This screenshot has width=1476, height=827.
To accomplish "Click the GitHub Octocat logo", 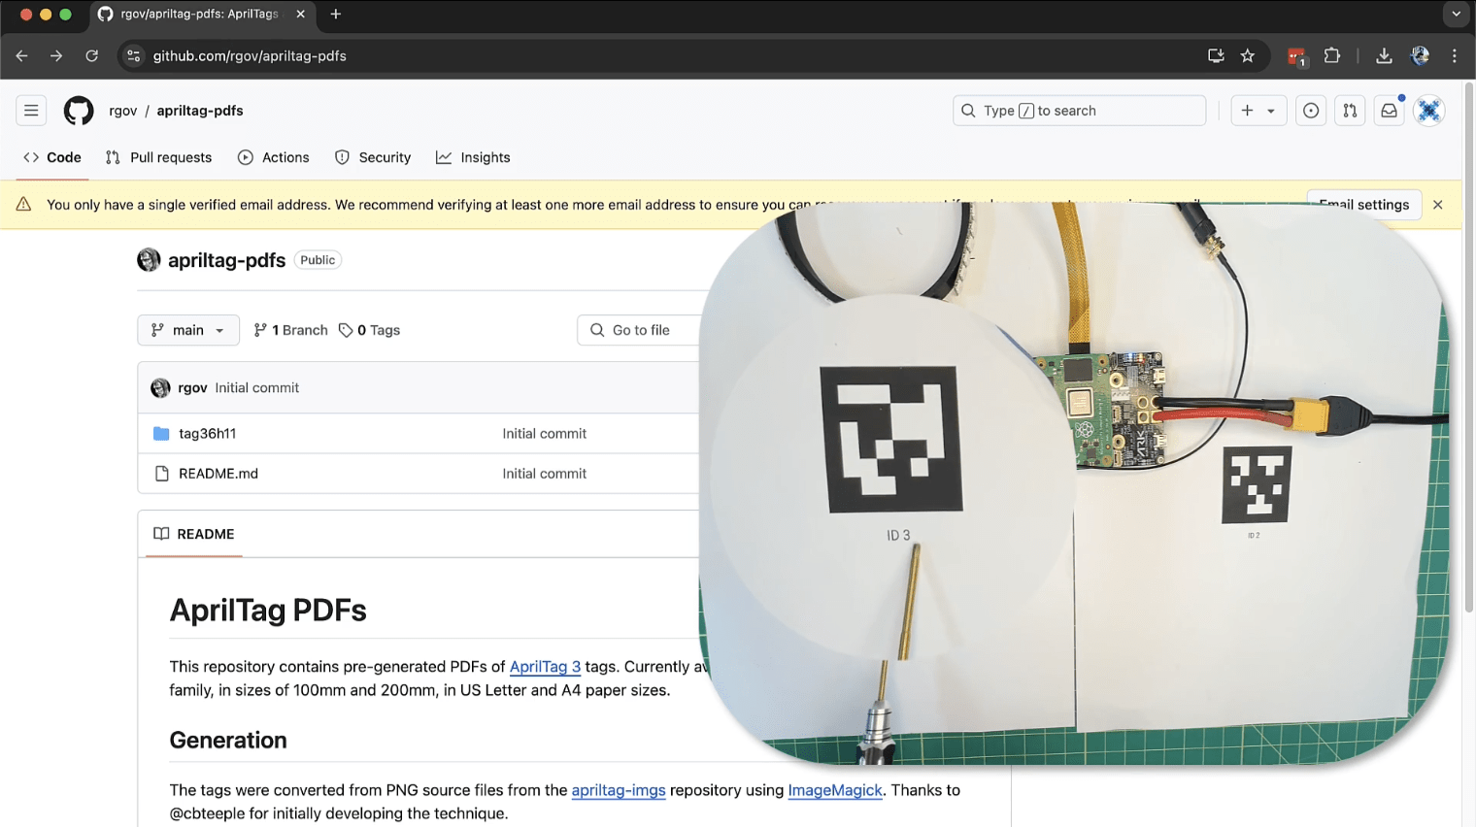I will [79, 111].
